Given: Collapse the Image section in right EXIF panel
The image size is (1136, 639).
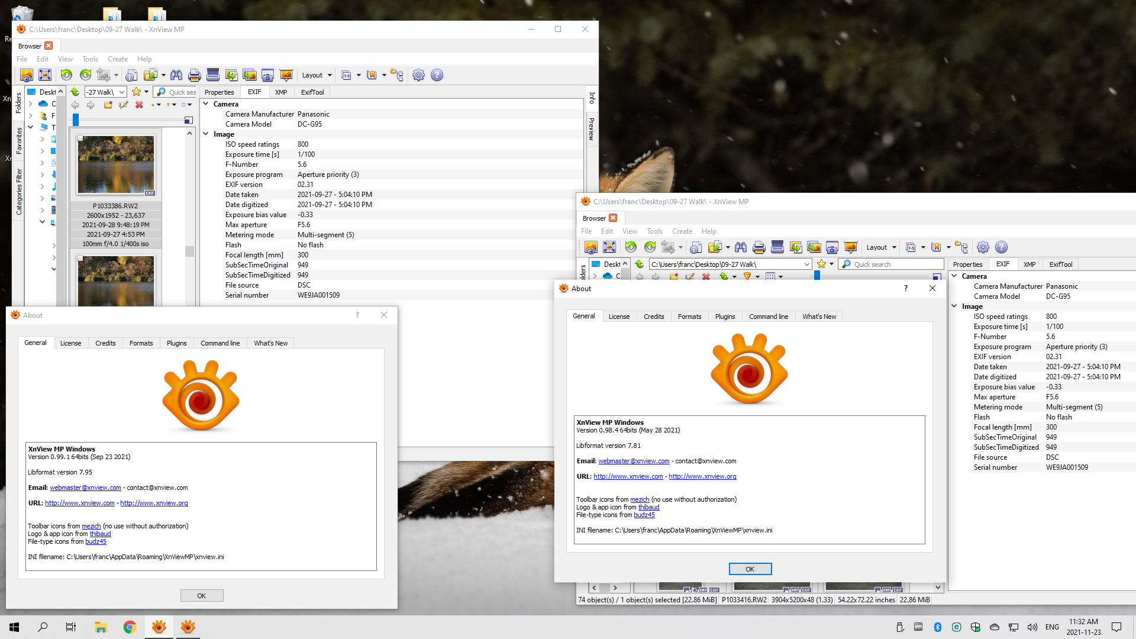Looking at the screenshot, I should click(954, 306).
